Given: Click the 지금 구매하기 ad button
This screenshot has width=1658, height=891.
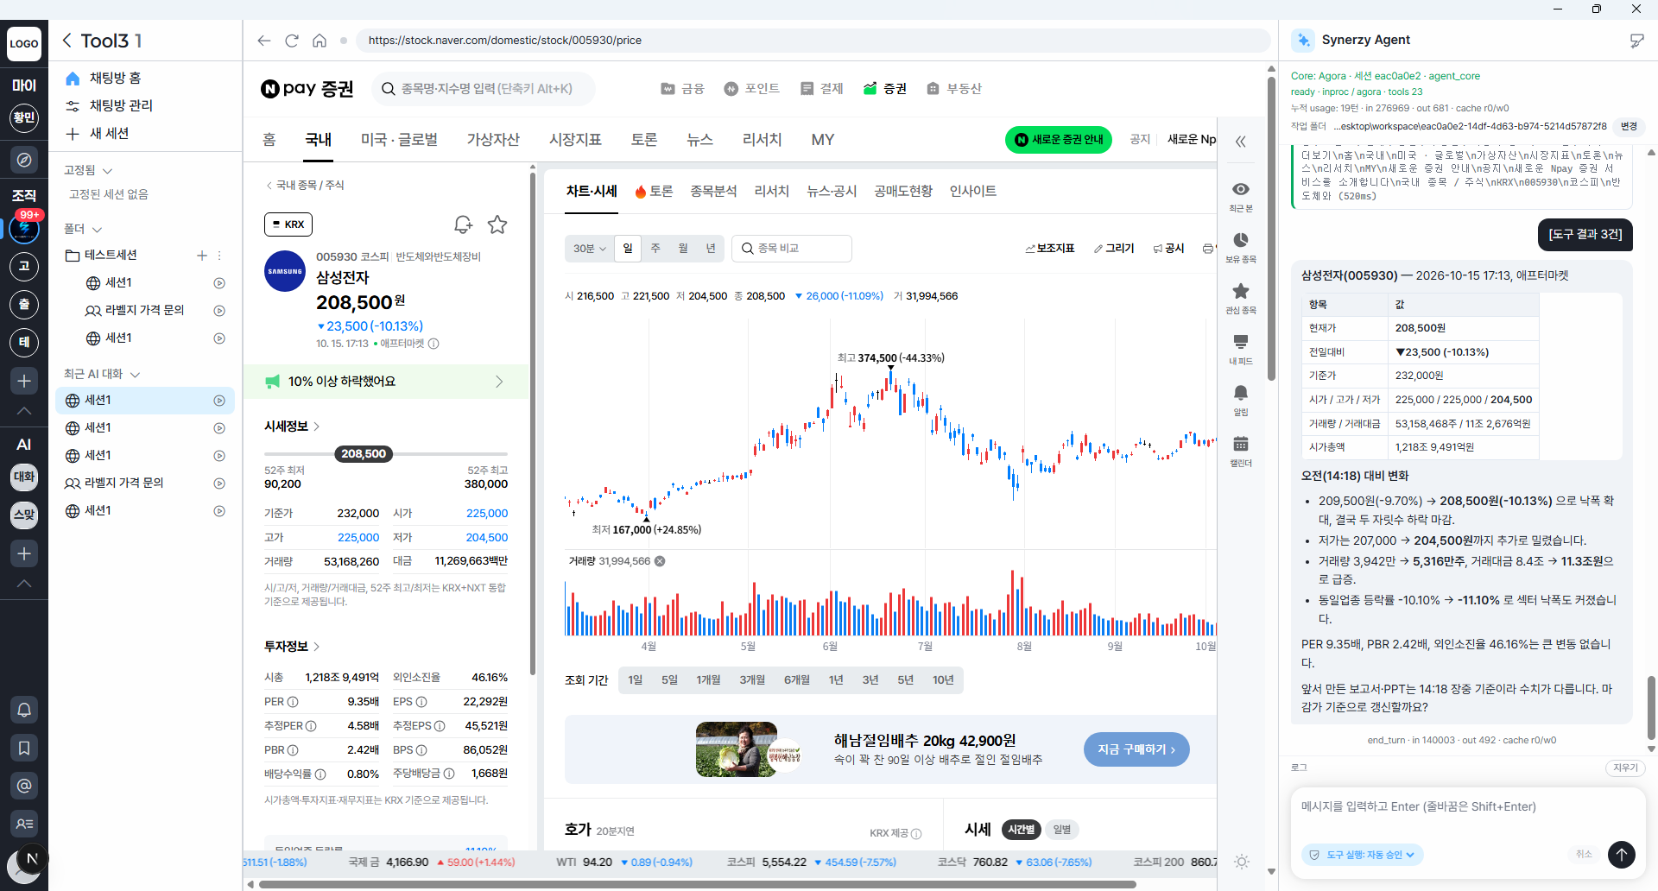Looking at the screenshot, I should point(1136,749).
